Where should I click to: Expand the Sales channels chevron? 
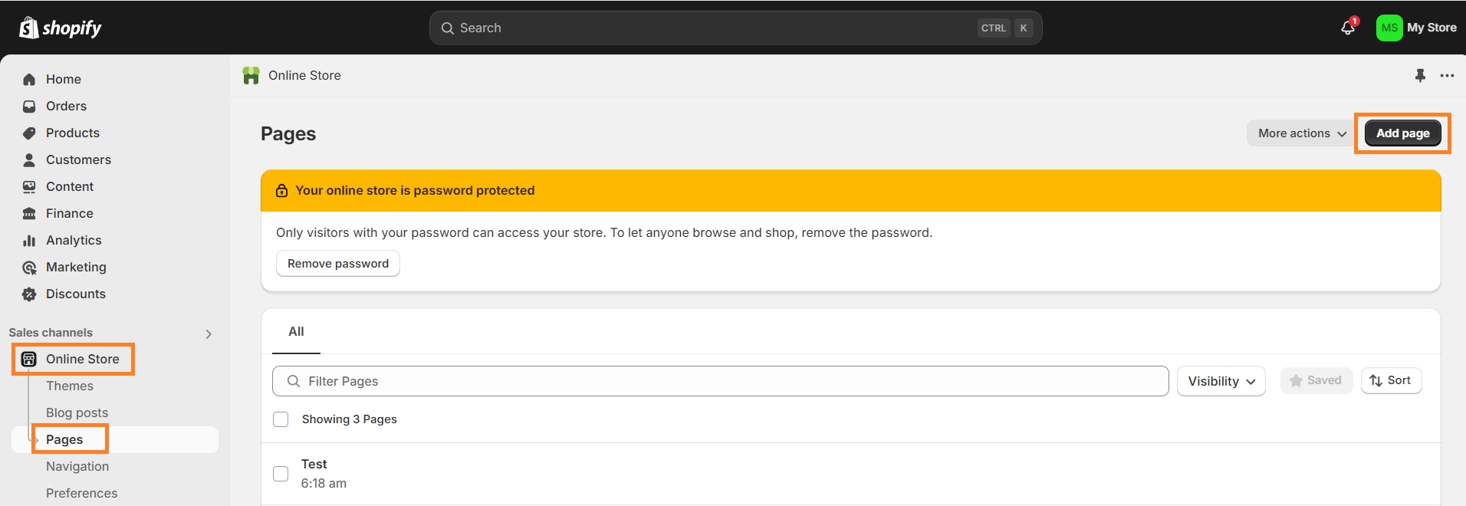[209, 333]
